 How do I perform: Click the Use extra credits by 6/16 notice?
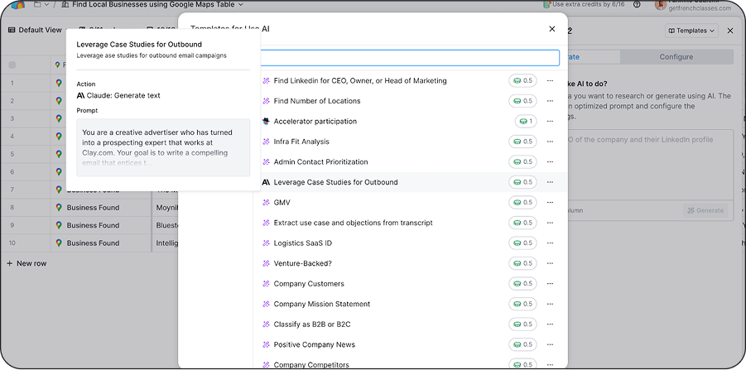[585, 4]
